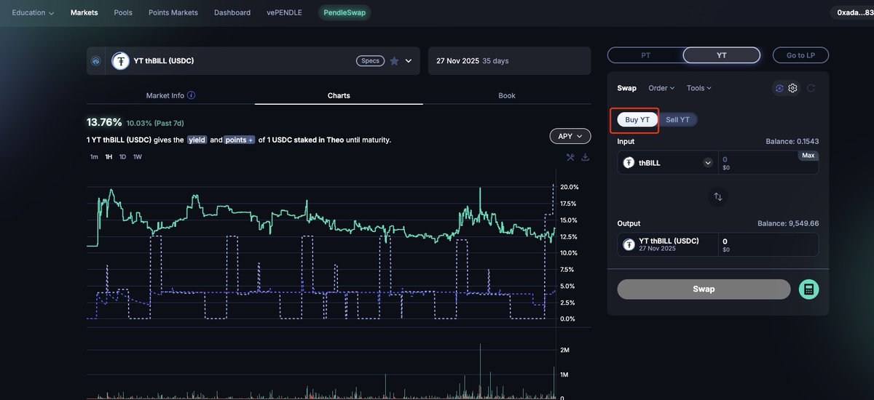Open Dashboard page
Screen dimensions: 874x400
tap(232, 12)
